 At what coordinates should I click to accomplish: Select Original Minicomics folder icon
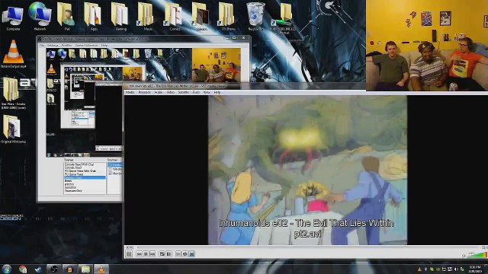13,129
